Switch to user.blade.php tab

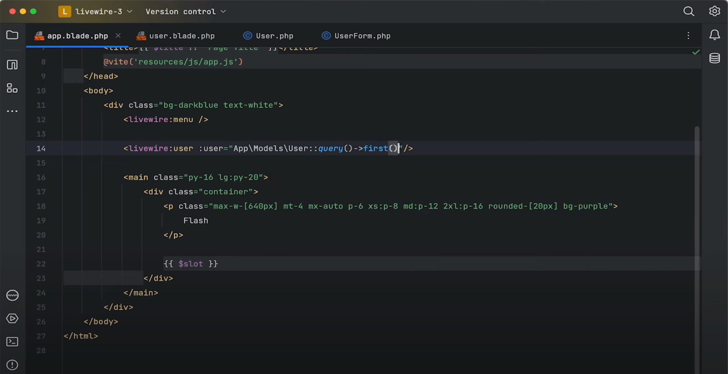[x=176, y=35]
